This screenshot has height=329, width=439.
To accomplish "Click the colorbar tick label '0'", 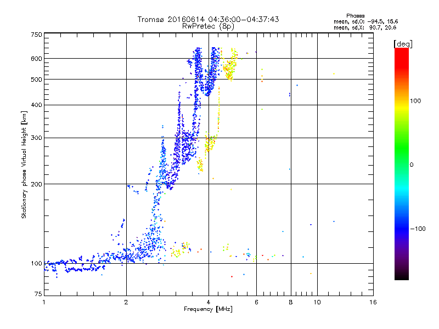I will [412, 165].
